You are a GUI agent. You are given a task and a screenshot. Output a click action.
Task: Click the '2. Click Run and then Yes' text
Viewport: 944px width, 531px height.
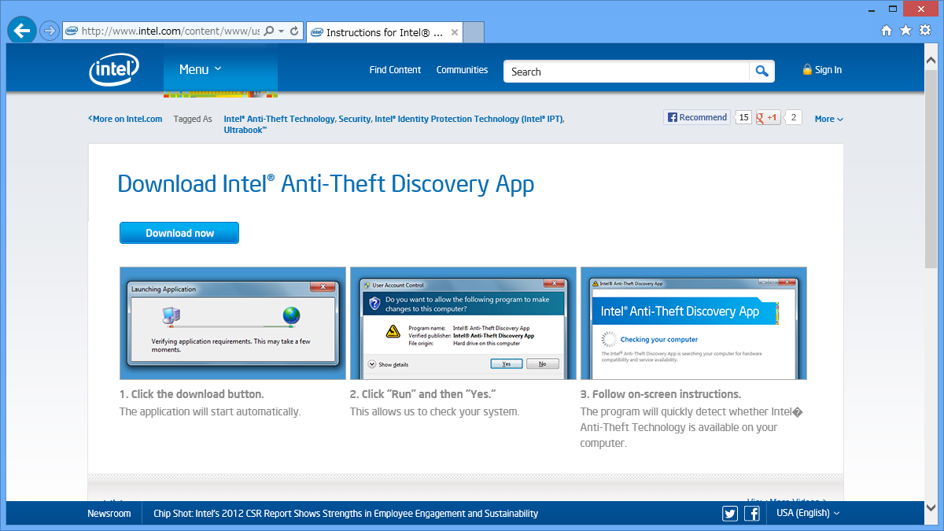(x=424, y=394)
